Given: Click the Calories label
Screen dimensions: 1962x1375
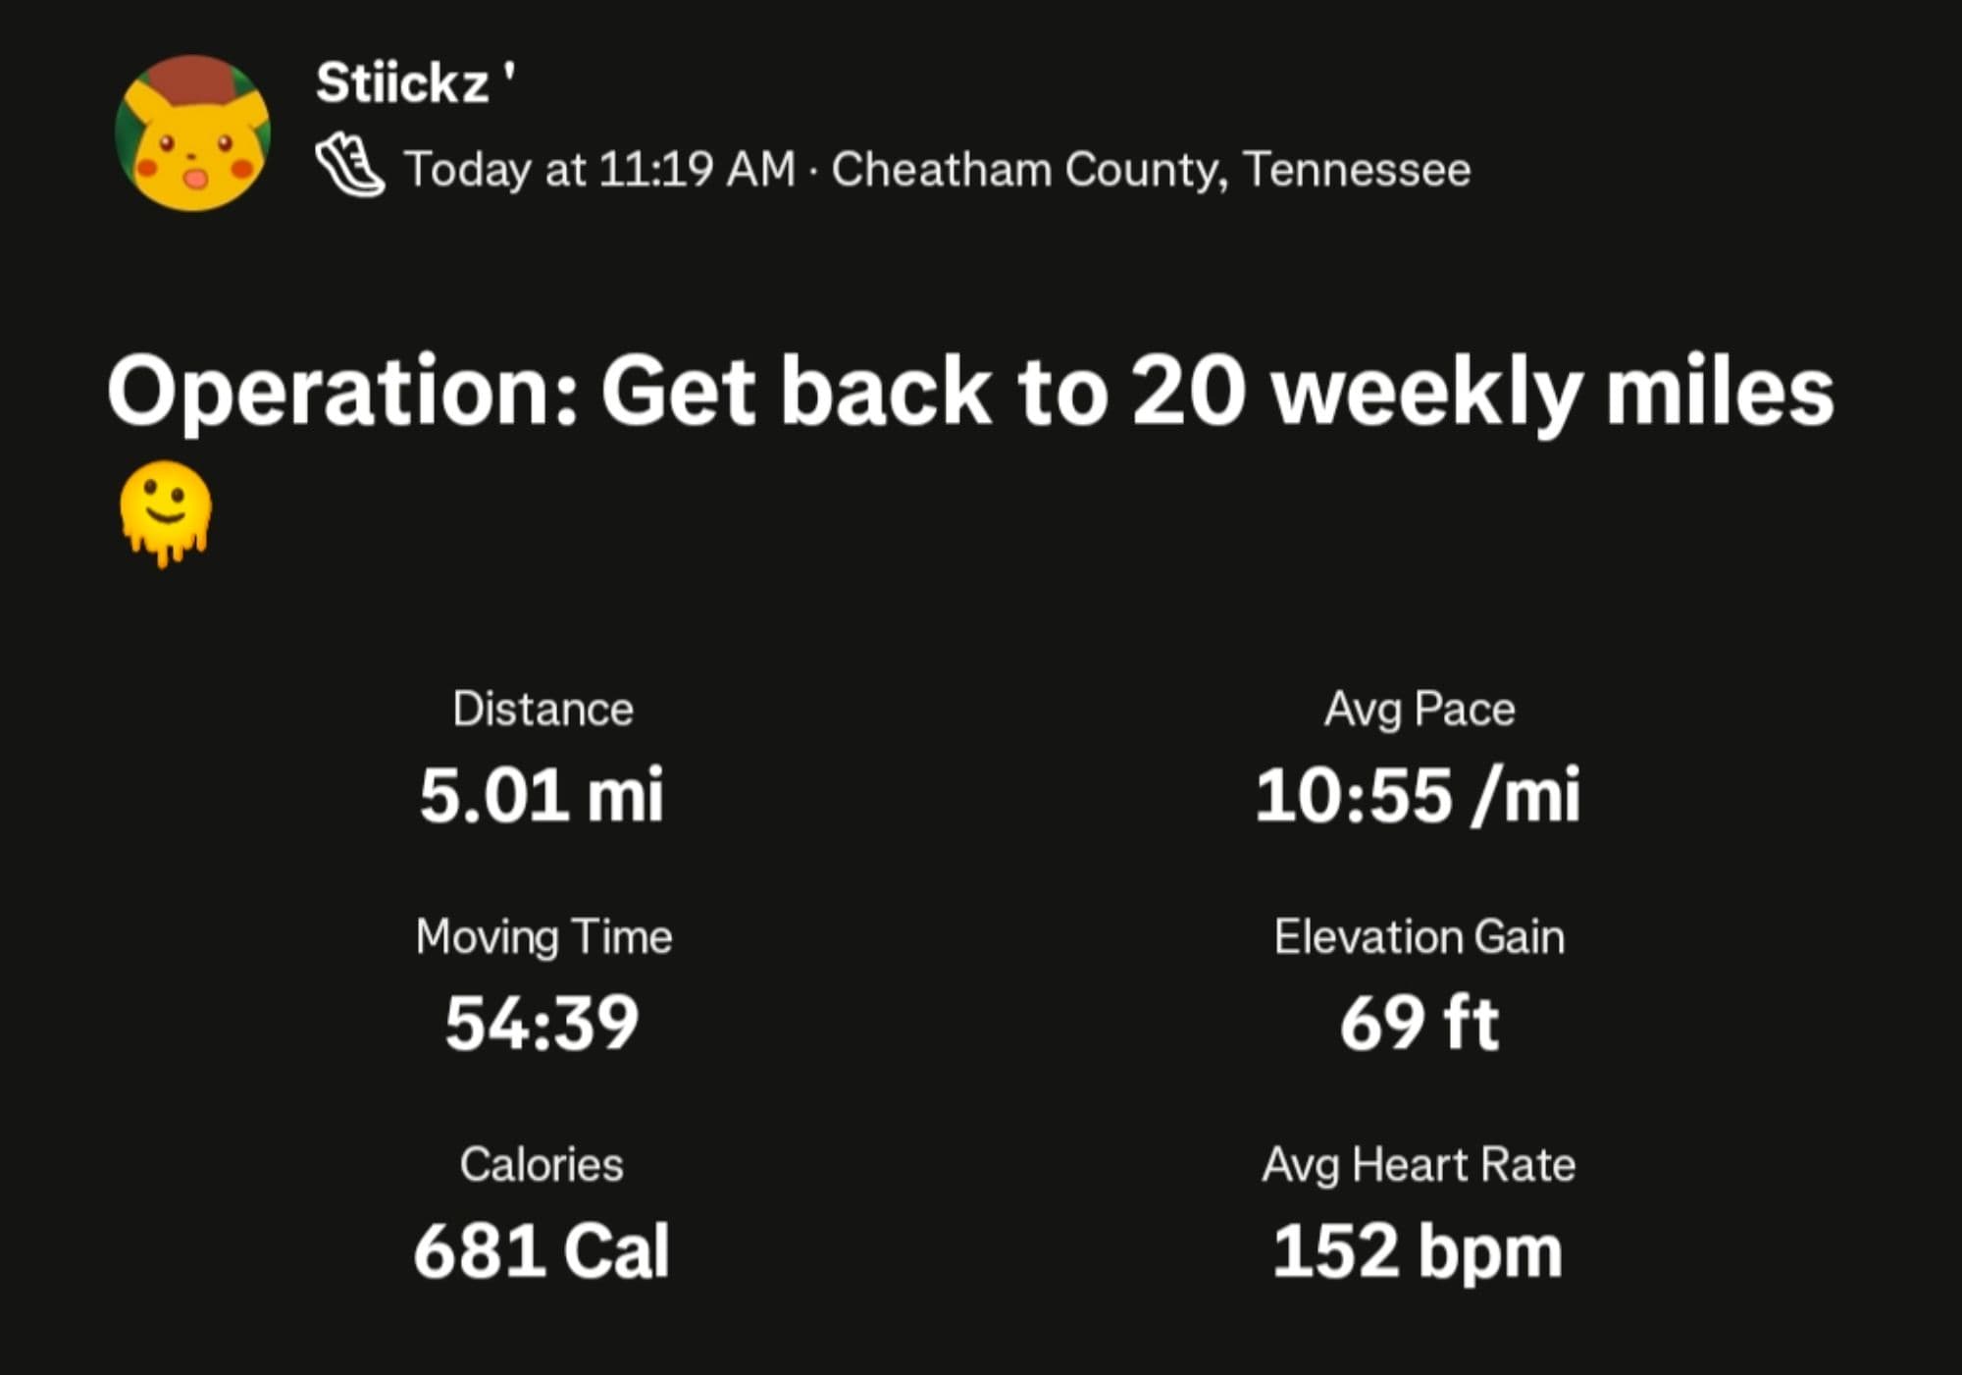Looking at the screenshot, I should tap(542, 1164).
